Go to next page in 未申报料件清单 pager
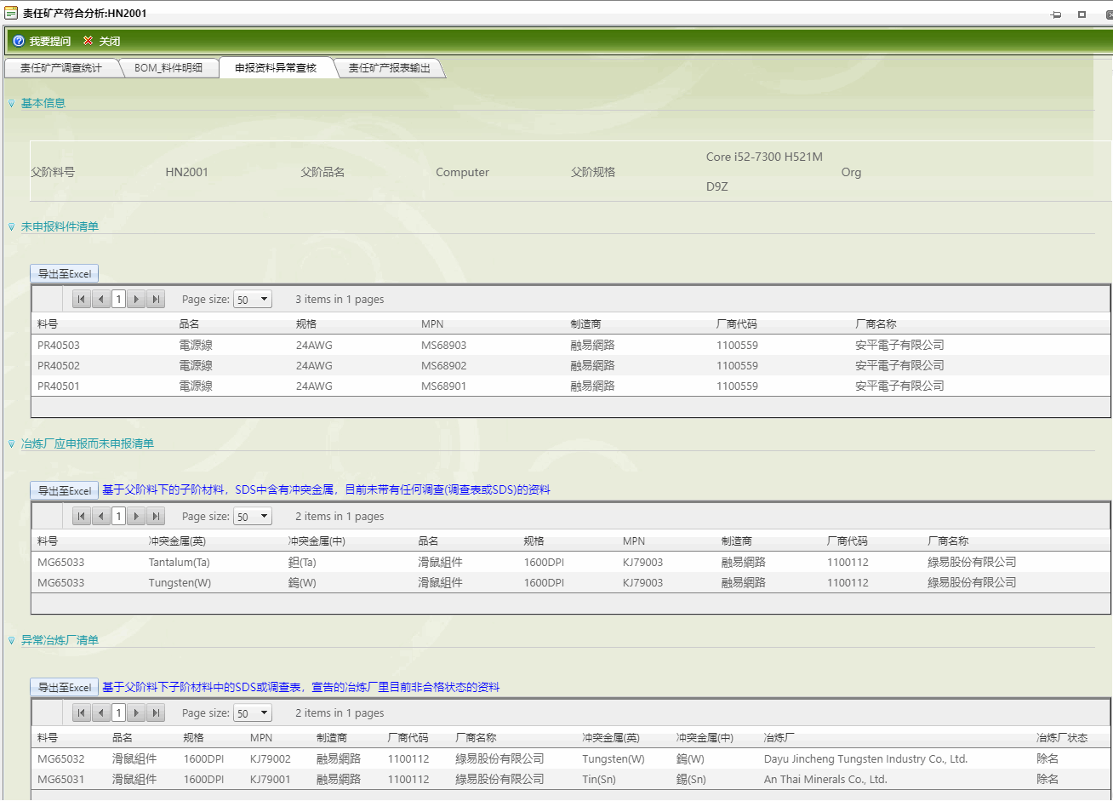The image size is (1113, 801). (x=136, y=299)
